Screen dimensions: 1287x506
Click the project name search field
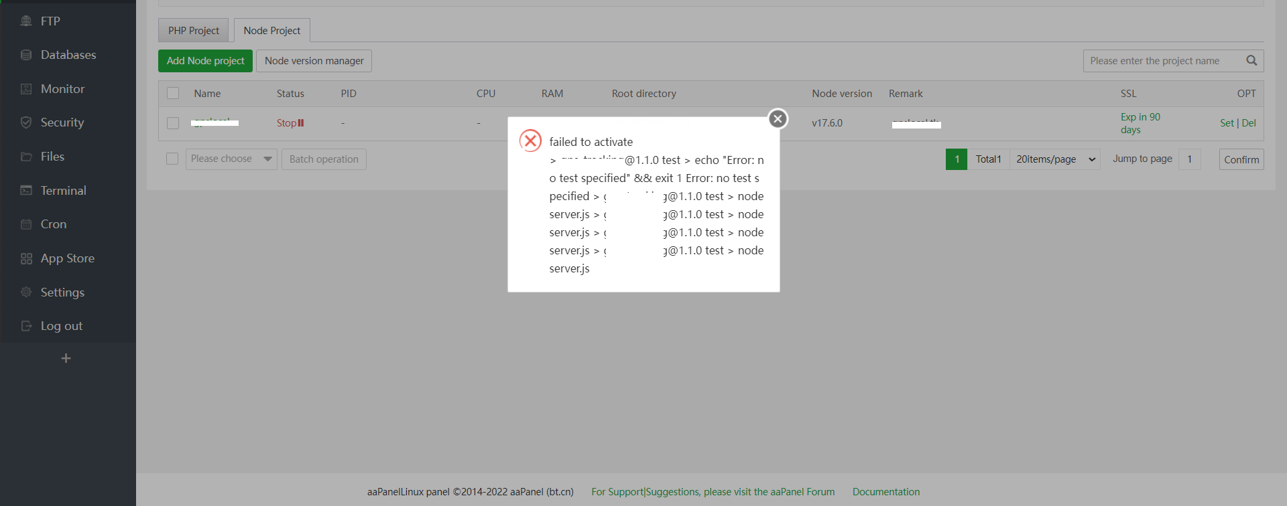click(x=1163, y=61)
